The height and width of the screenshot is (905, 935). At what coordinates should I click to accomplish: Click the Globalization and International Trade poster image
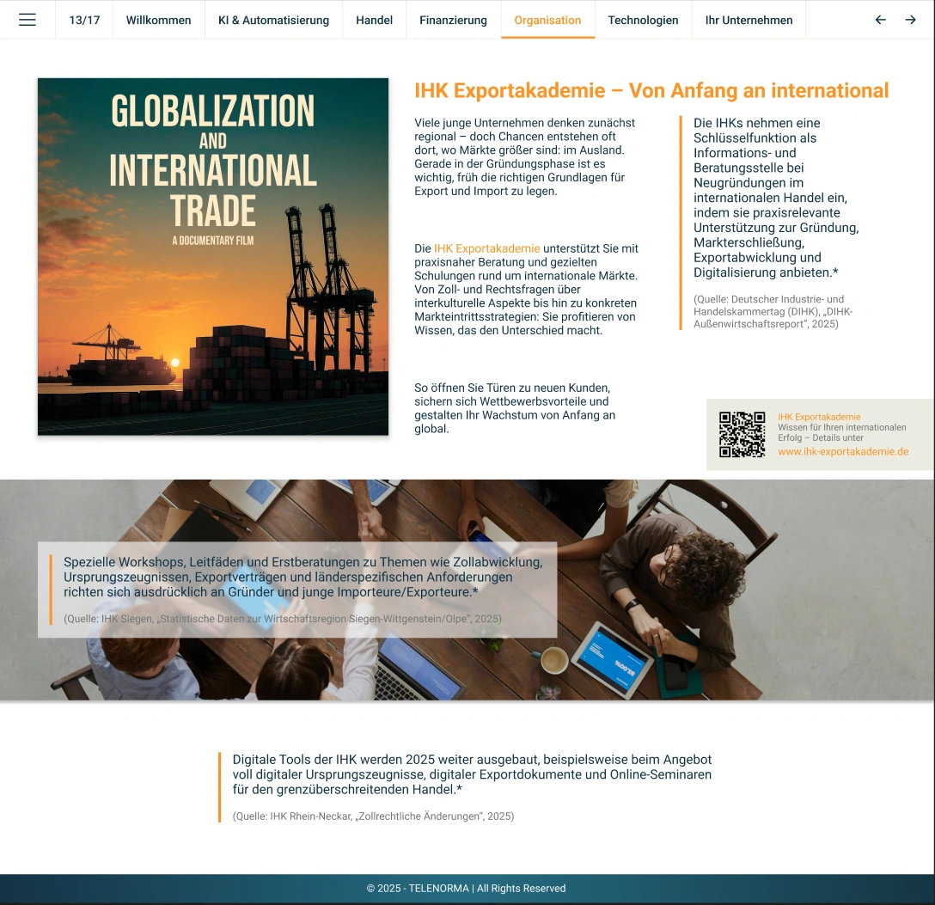[212, 257]
